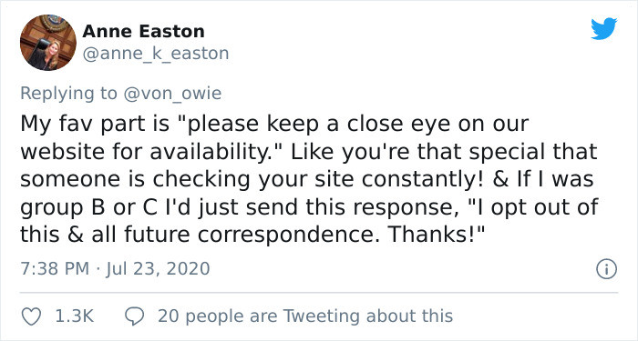Click the "My fav part is" opening text
This screenshot has width=638, height=341.
95,125
